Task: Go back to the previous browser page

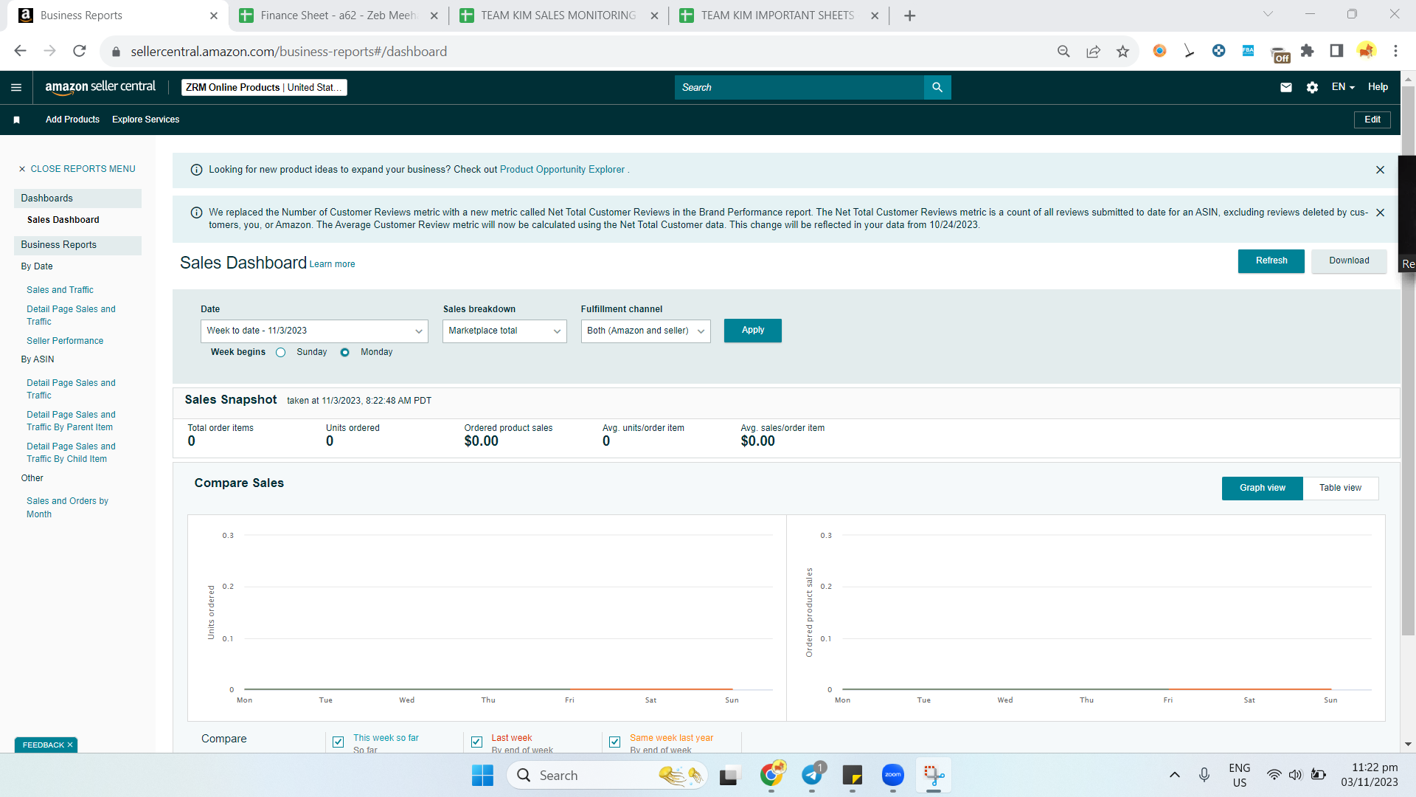Action: click(x=20, y=51)
